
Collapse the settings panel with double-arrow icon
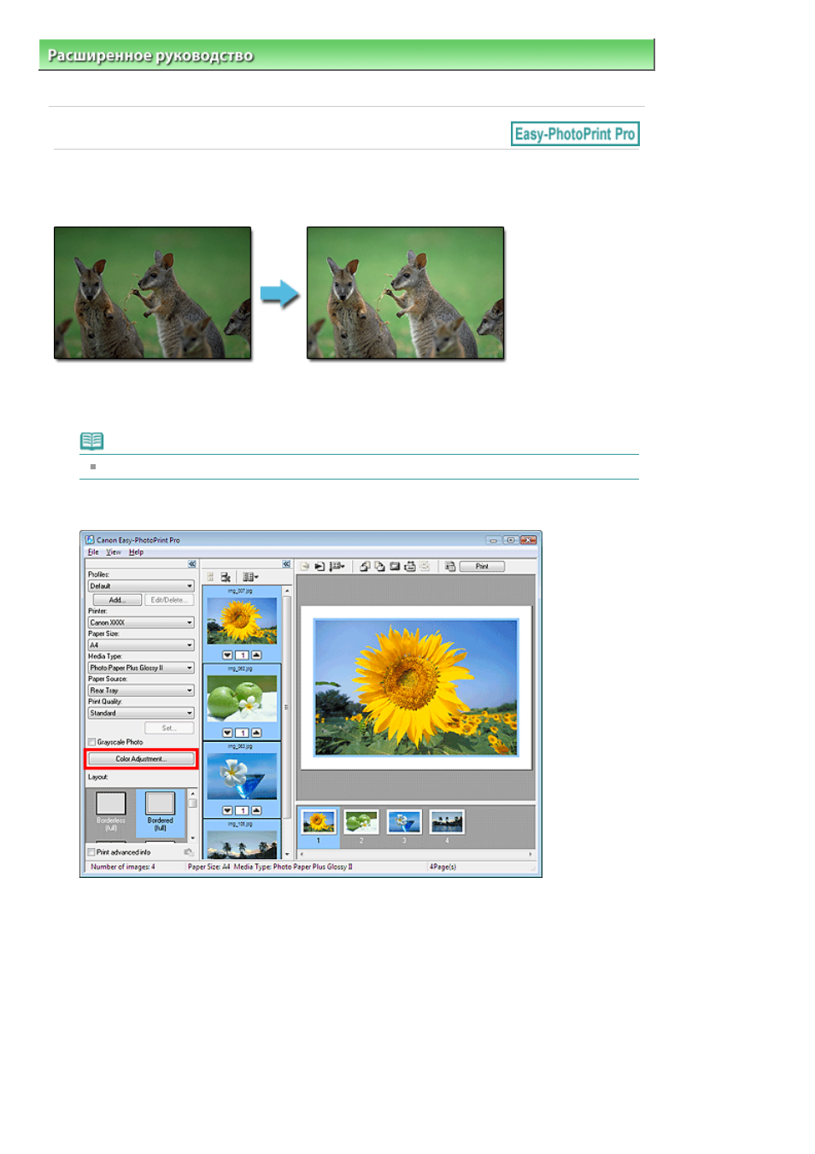(x=192, y=564)
